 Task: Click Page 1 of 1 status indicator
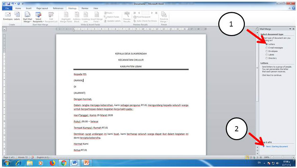(x=9, y=157)
